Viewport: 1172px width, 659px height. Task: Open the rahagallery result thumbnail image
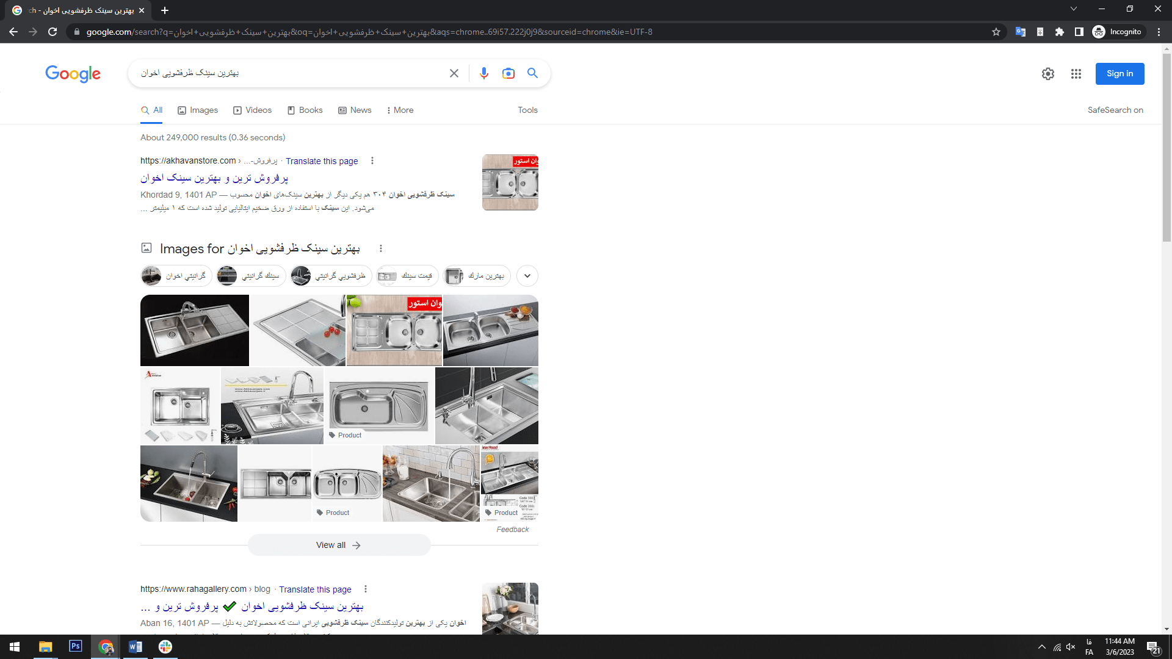pyautogui.click(x=510, y=608)
